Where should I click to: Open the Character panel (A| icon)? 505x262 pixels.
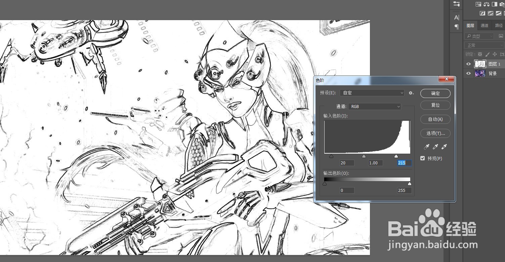tap(456, 17)
